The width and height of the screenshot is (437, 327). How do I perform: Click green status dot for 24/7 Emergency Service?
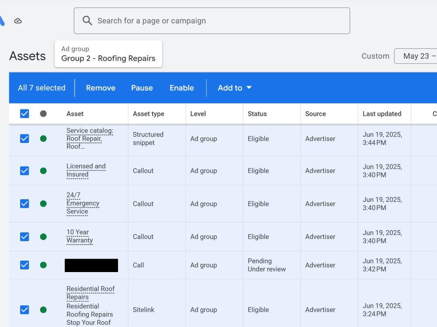click(43, 204)
